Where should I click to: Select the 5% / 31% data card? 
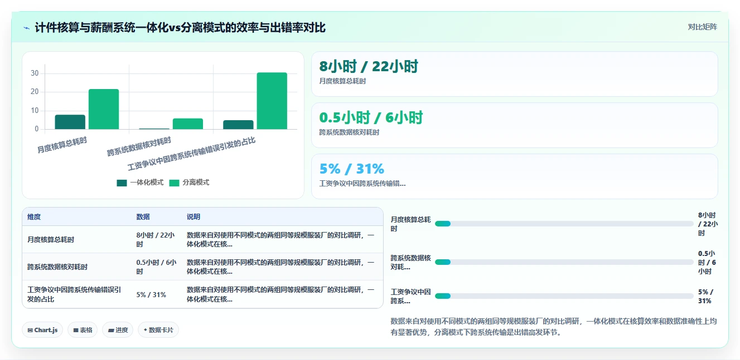pos(514,176)
